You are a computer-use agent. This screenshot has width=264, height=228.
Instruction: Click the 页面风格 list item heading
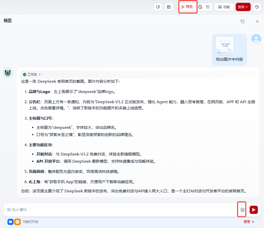pos(36,171)
